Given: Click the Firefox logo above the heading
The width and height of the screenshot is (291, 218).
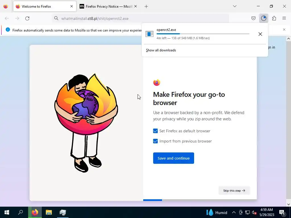Looking at the screenshot, I should (157, 83).
